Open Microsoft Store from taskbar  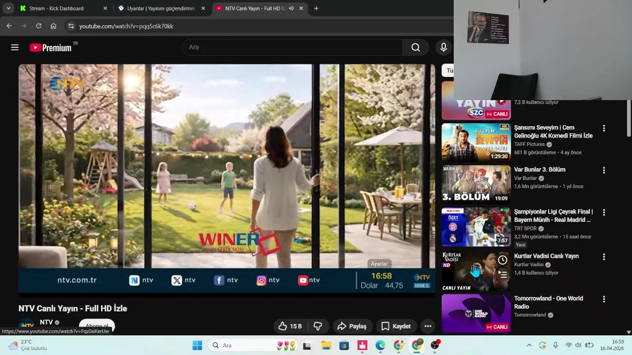pos(344,345)
